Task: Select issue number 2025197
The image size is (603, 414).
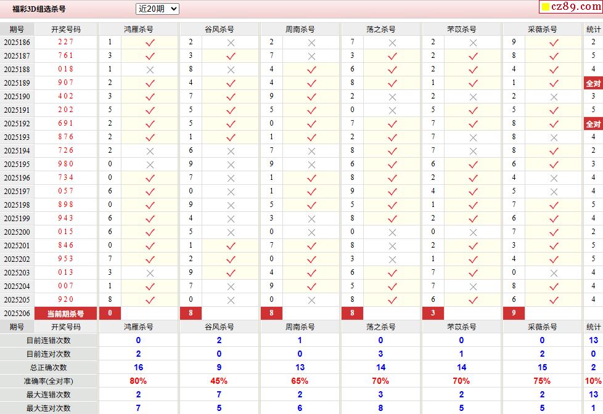Action: pyautogui.click(x=17, y=192)
